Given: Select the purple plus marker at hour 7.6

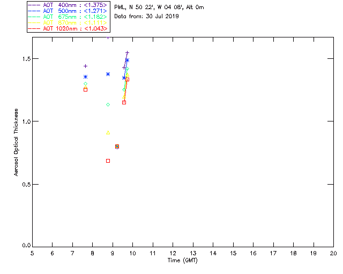Looking at the screenshot, I should 86,66.
